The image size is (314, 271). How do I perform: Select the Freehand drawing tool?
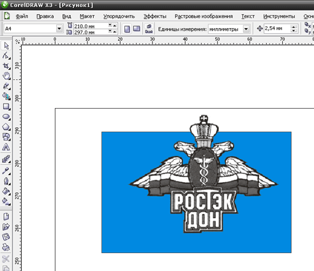[6, 86]
